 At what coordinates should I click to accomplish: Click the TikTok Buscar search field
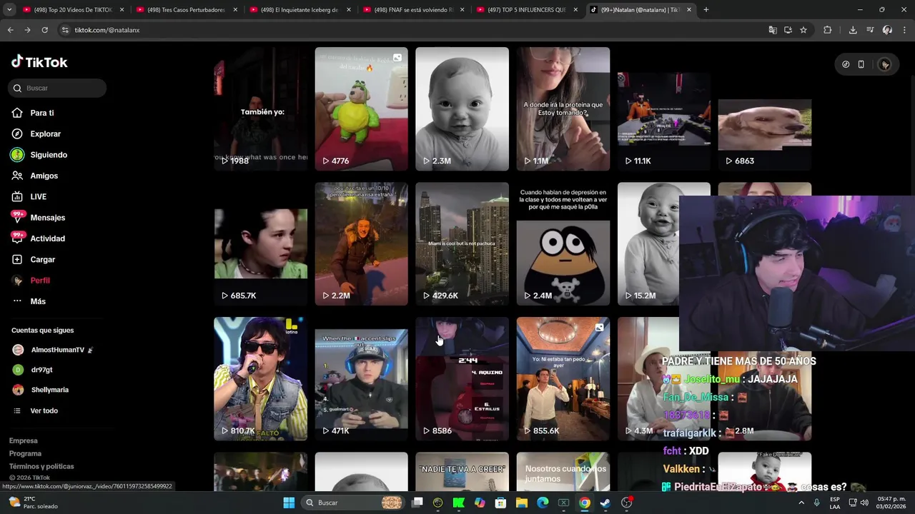[x=57, y=88]
